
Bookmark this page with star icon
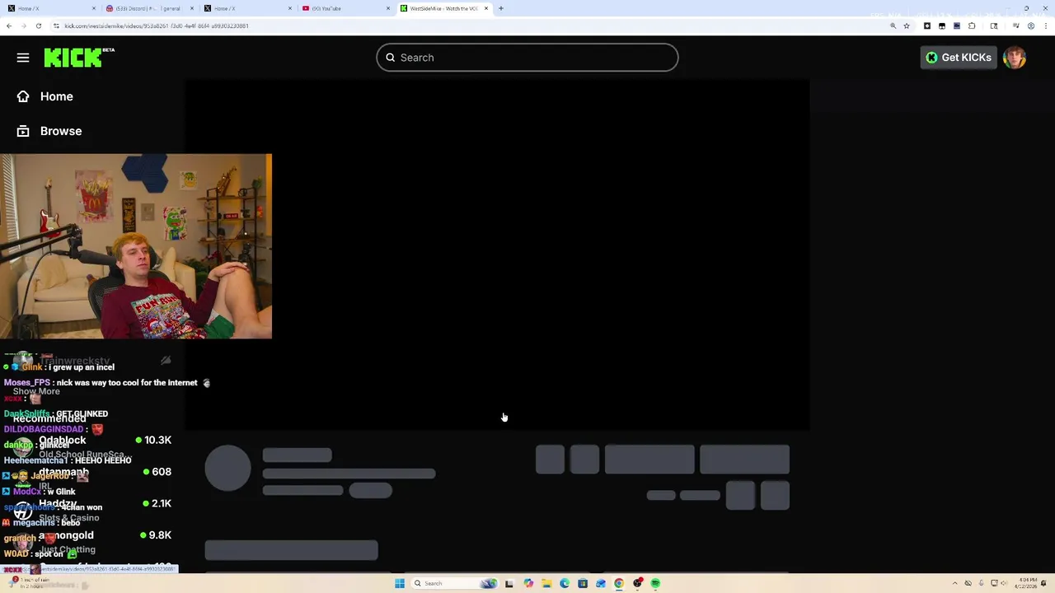(x=907, y=26)
